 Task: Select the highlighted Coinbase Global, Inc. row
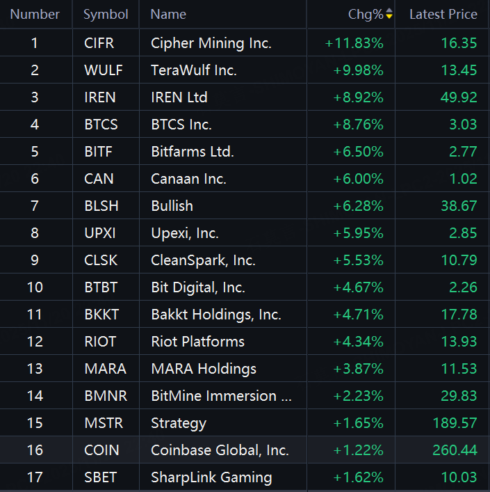coord(220,450)
